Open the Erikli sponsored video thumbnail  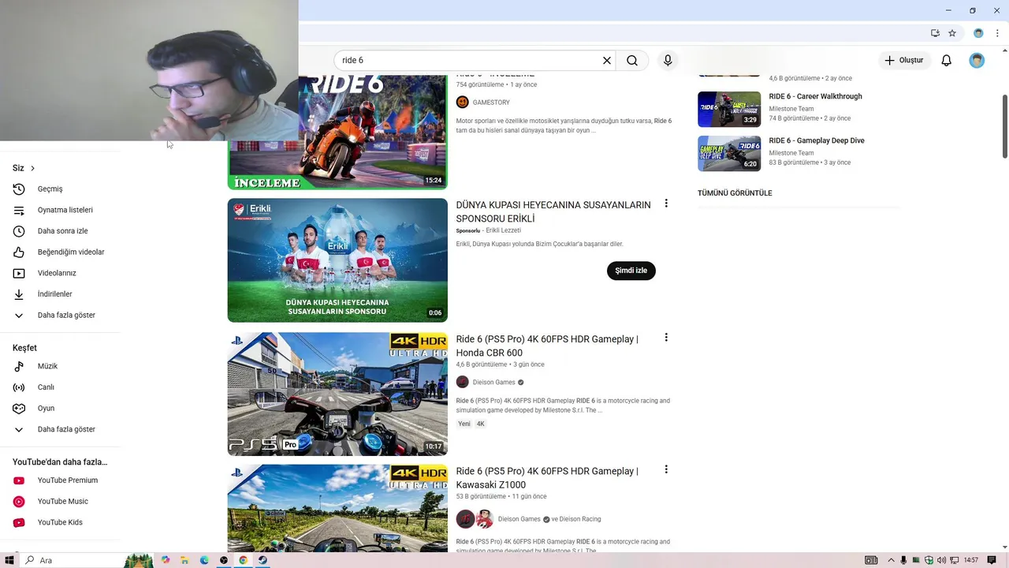coord(337,260)
